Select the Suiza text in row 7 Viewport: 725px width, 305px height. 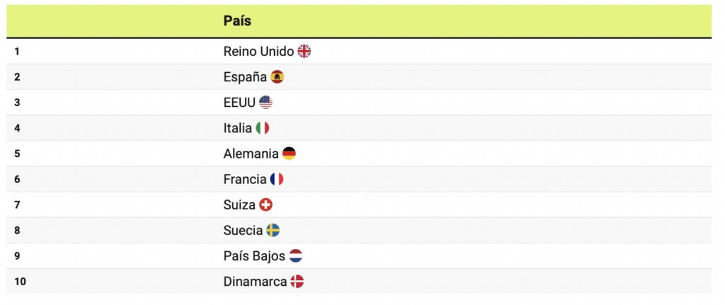pyautogui.click(x=239, y=205)
